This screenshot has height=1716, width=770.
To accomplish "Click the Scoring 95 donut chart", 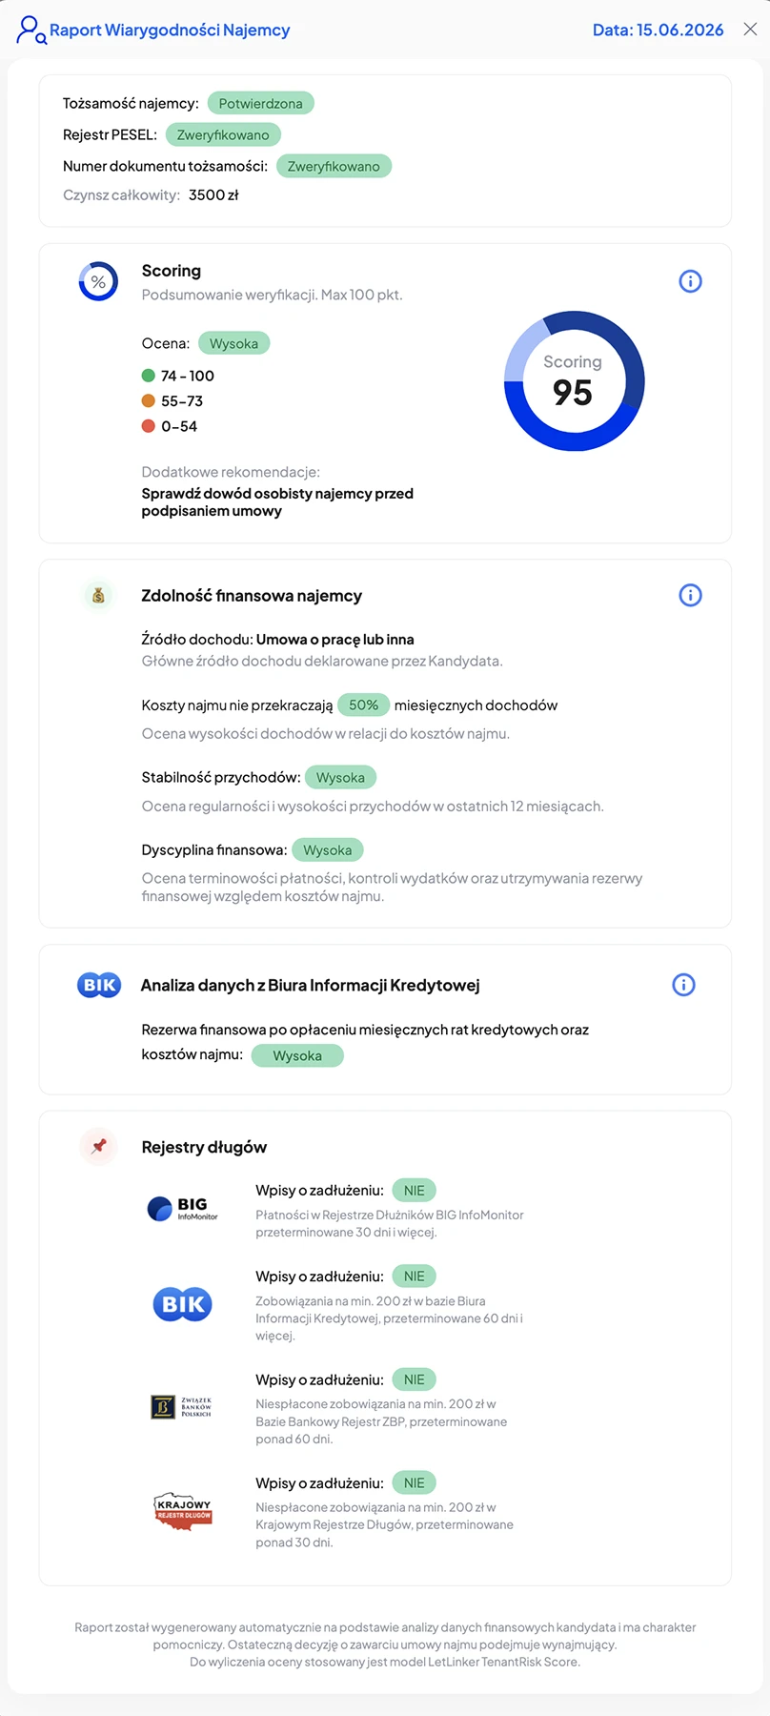I will point(574,380).
